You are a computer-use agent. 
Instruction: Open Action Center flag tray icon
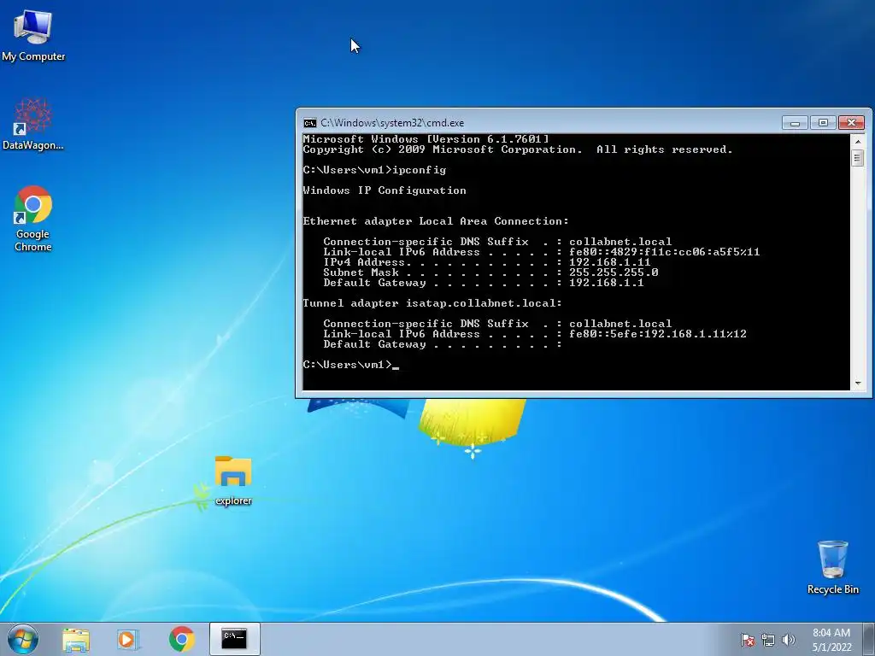click(747, 640)
